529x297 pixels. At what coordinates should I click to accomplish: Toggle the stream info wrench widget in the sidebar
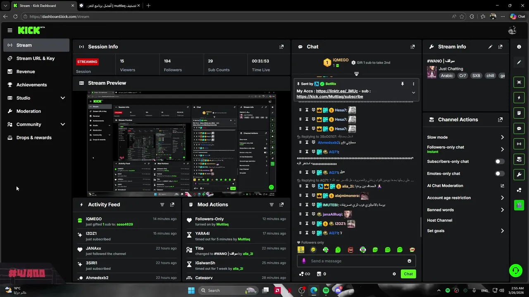tap(519, 174)
